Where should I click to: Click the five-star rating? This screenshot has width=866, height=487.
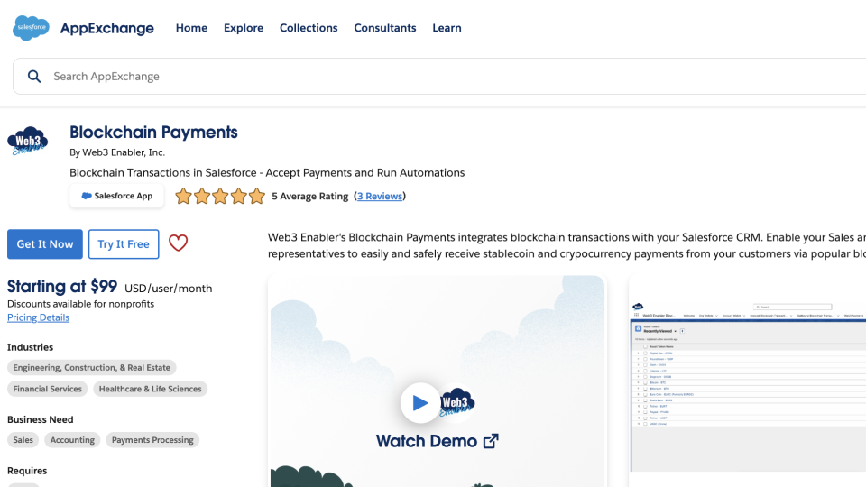220,196
